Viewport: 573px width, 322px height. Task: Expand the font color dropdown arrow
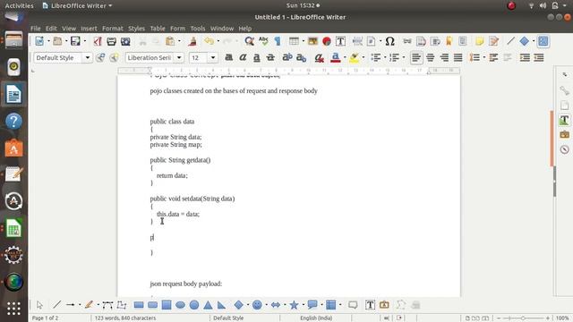pos(345,57)
